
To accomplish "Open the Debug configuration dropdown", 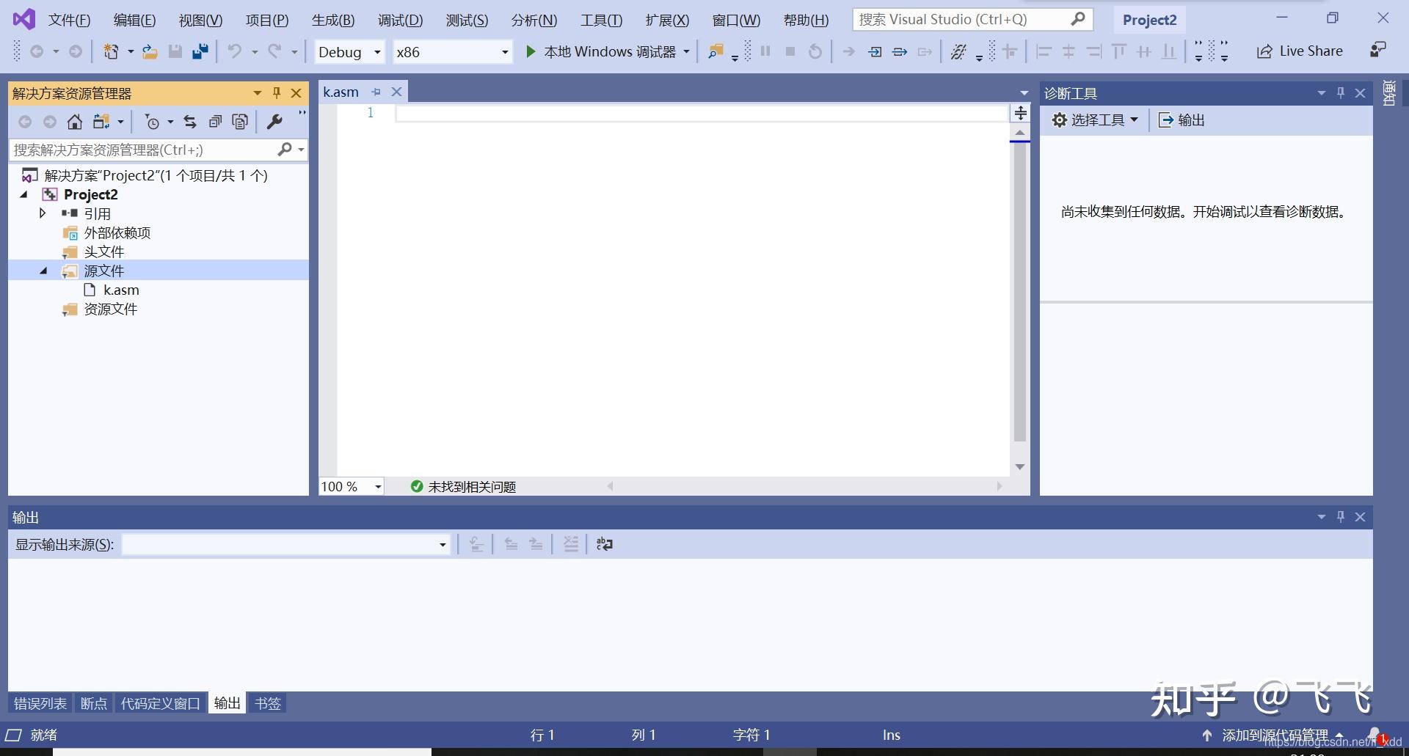I will click(x=376, y=51).
